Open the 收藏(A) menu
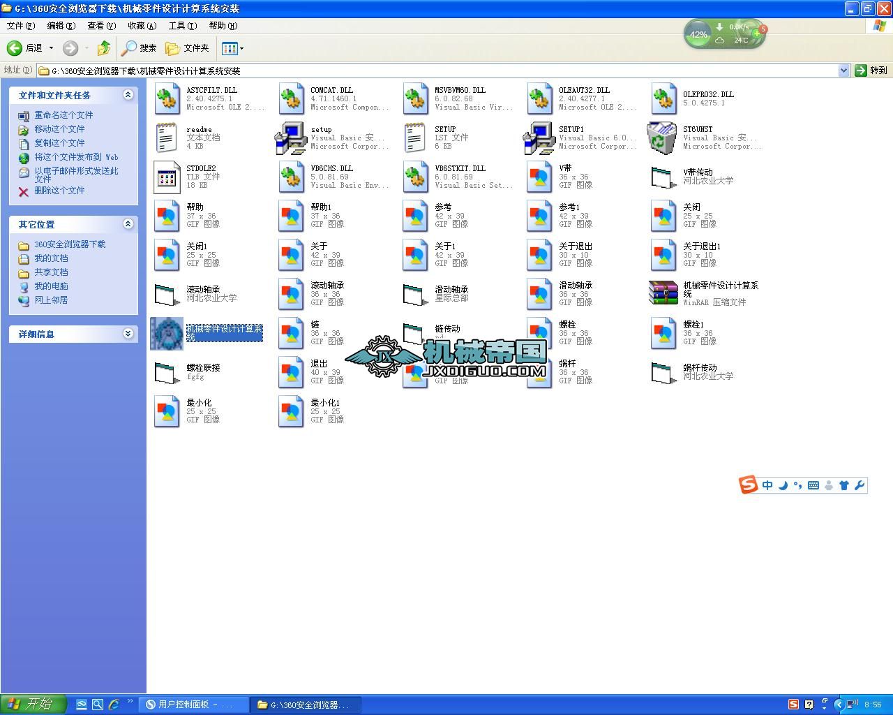 click(142, 26)
